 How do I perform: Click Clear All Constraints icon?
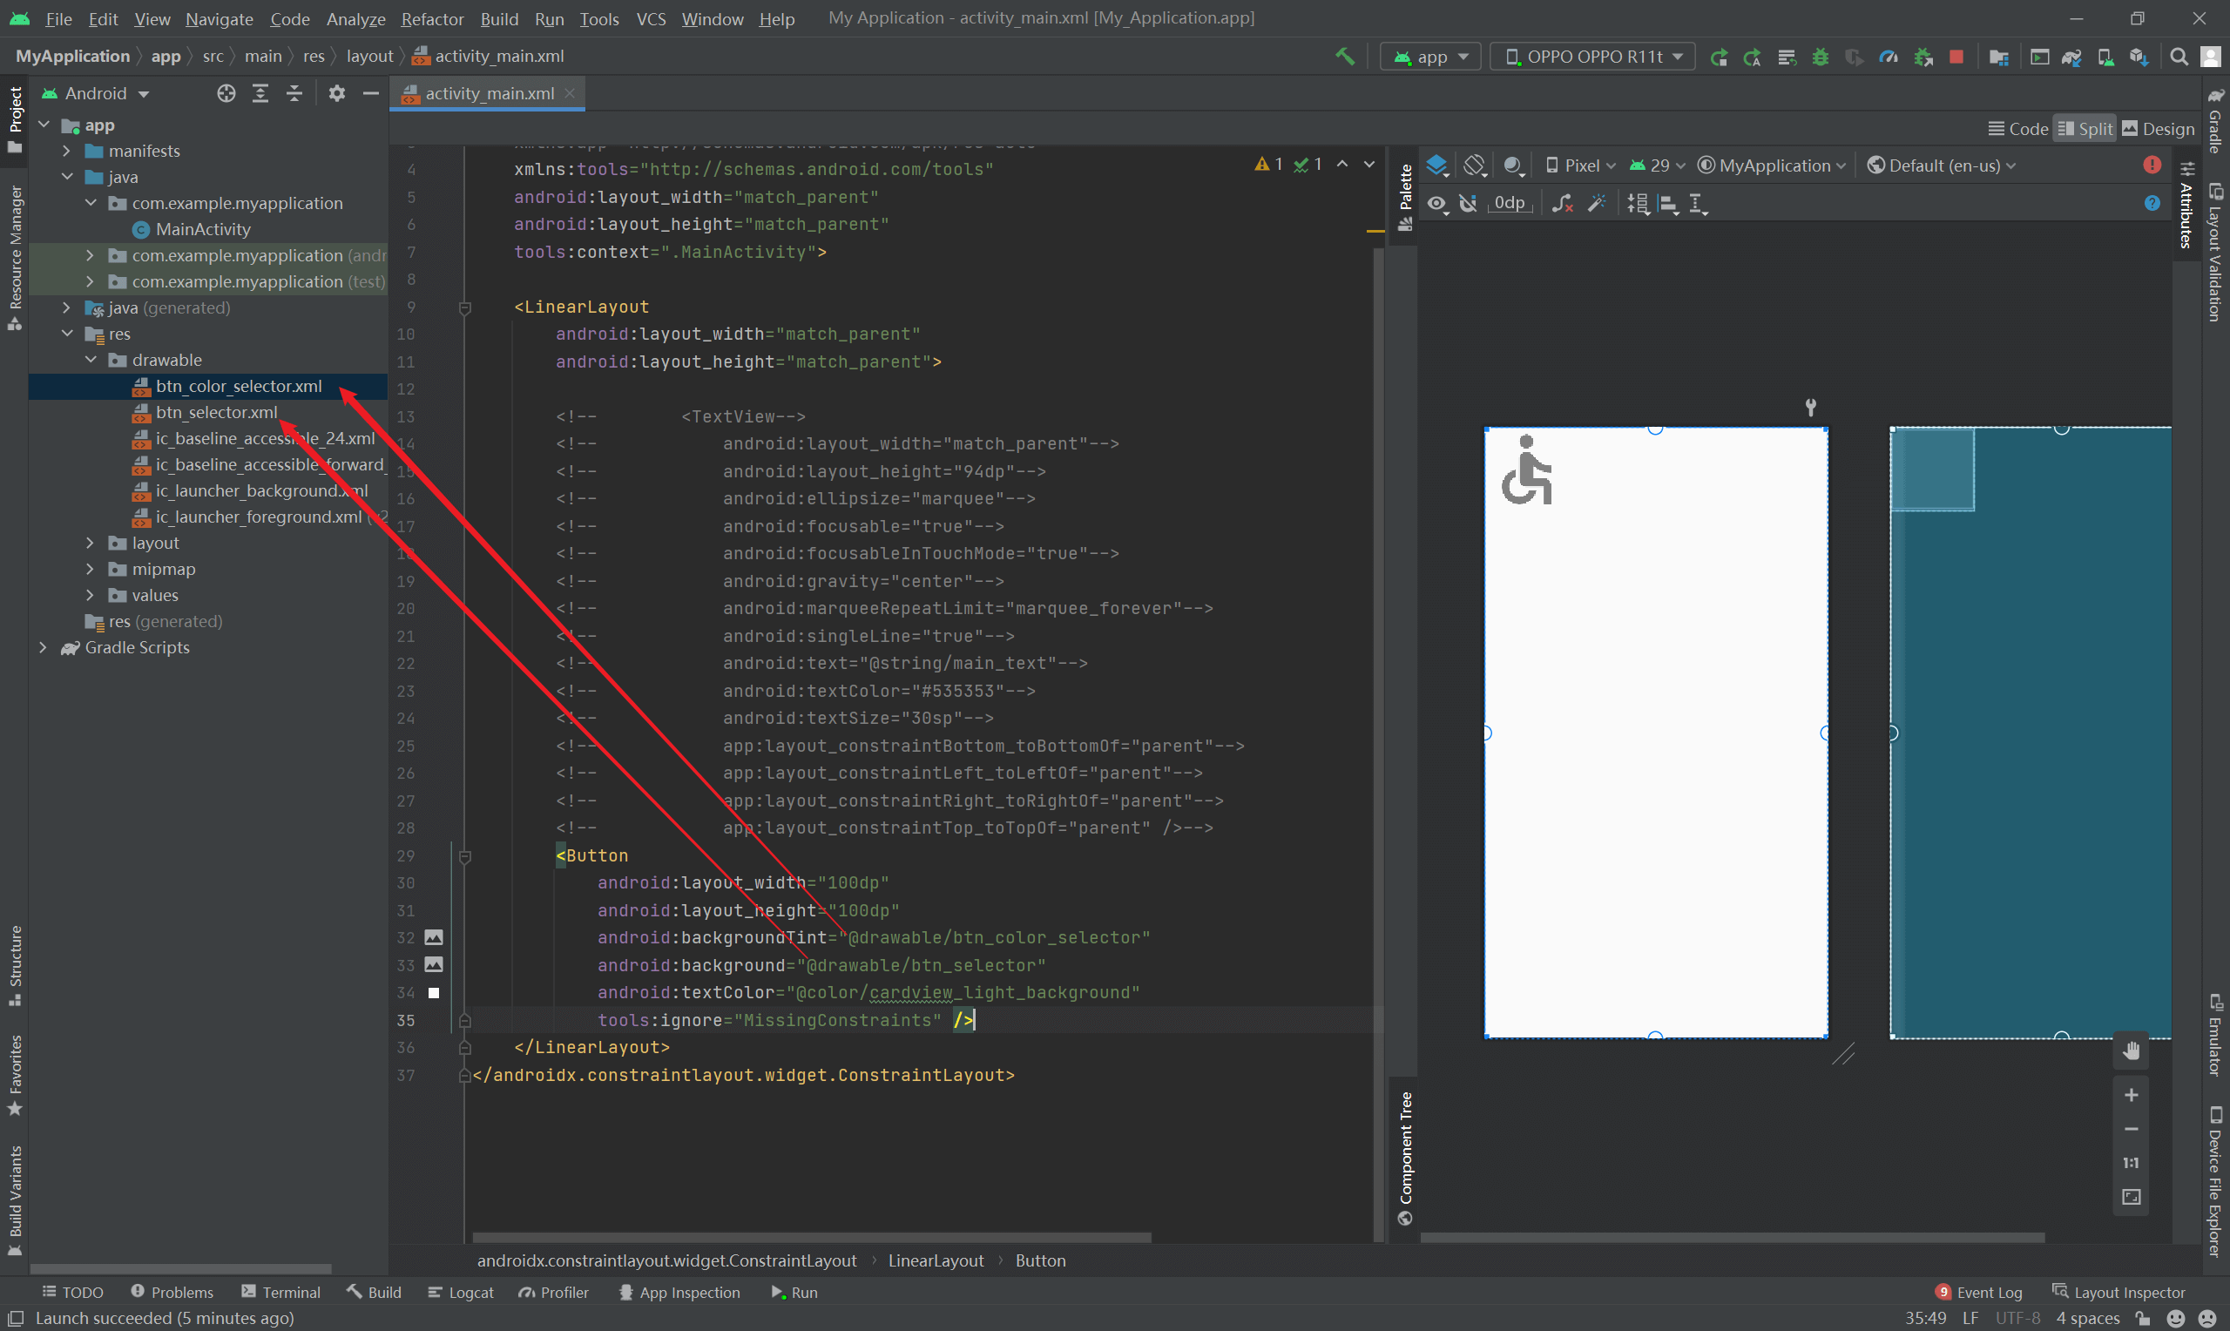(x=1562, y=204)
